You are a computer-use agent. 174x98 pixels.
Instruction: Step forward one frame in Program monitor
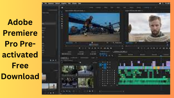[157, 48]
